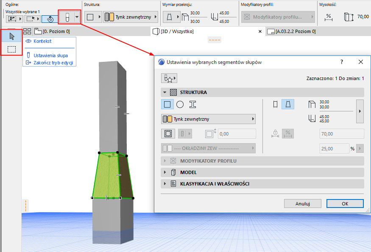Select I-profile column shape in dialog
371x252 pixels.
192,104
